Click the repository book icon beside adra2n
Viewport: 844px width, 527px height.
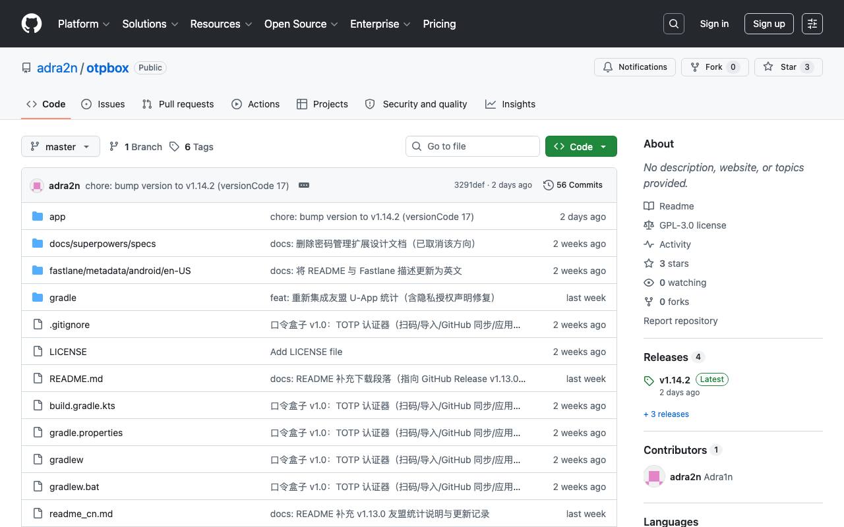pos(26,68)
